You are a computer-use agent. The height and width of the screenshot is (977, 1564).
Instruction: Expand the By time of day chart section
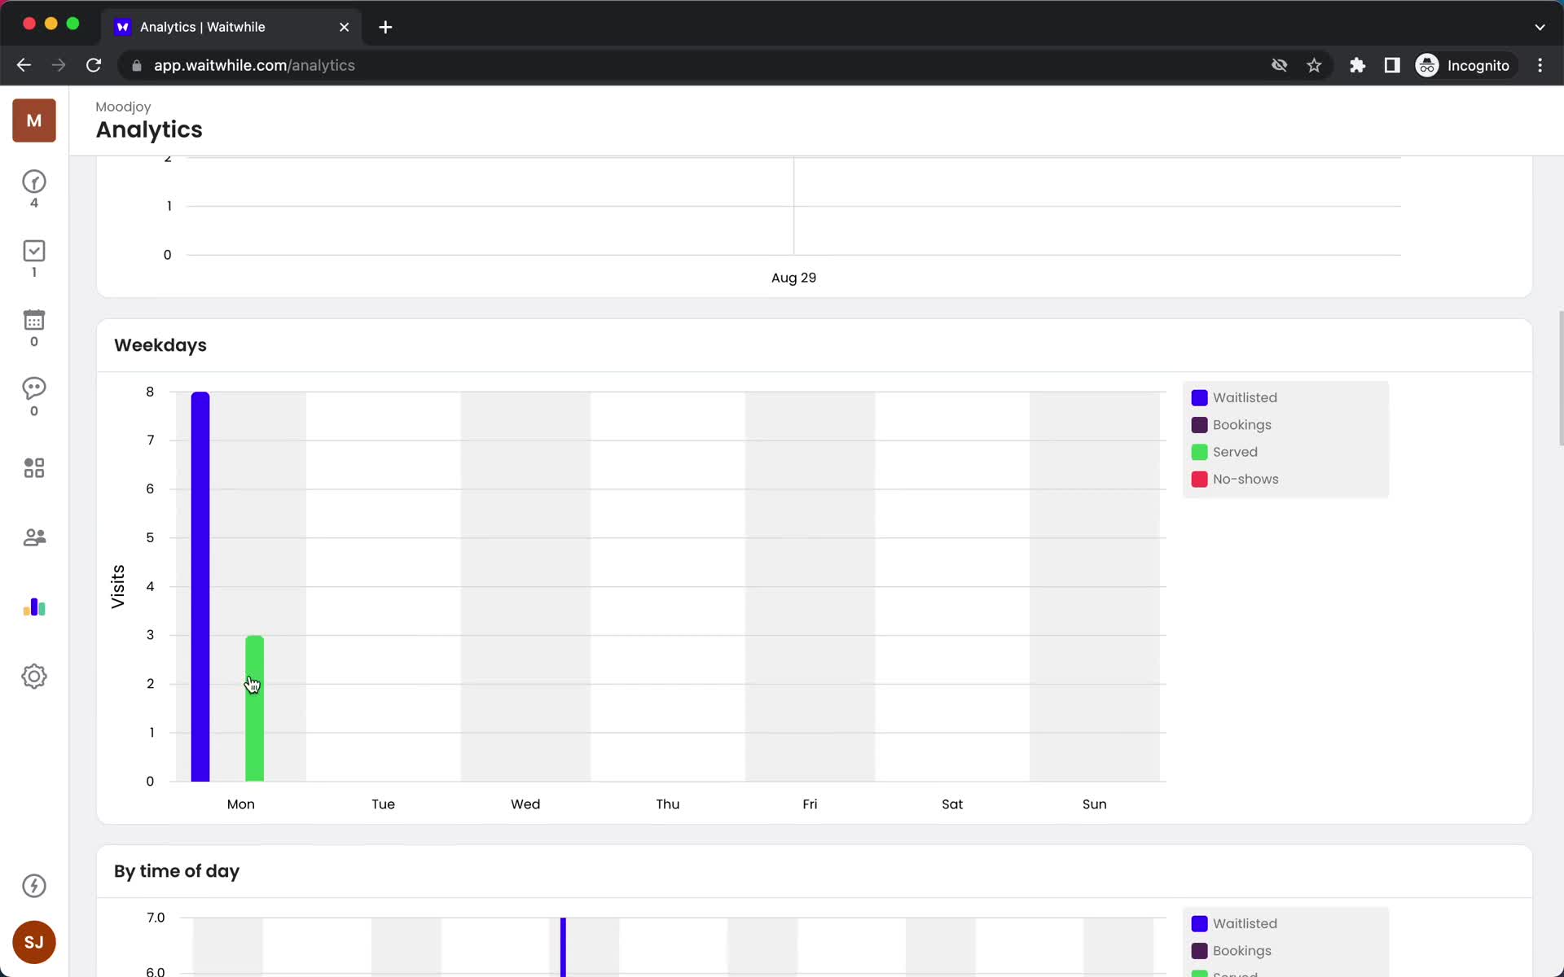click(177, 871)
